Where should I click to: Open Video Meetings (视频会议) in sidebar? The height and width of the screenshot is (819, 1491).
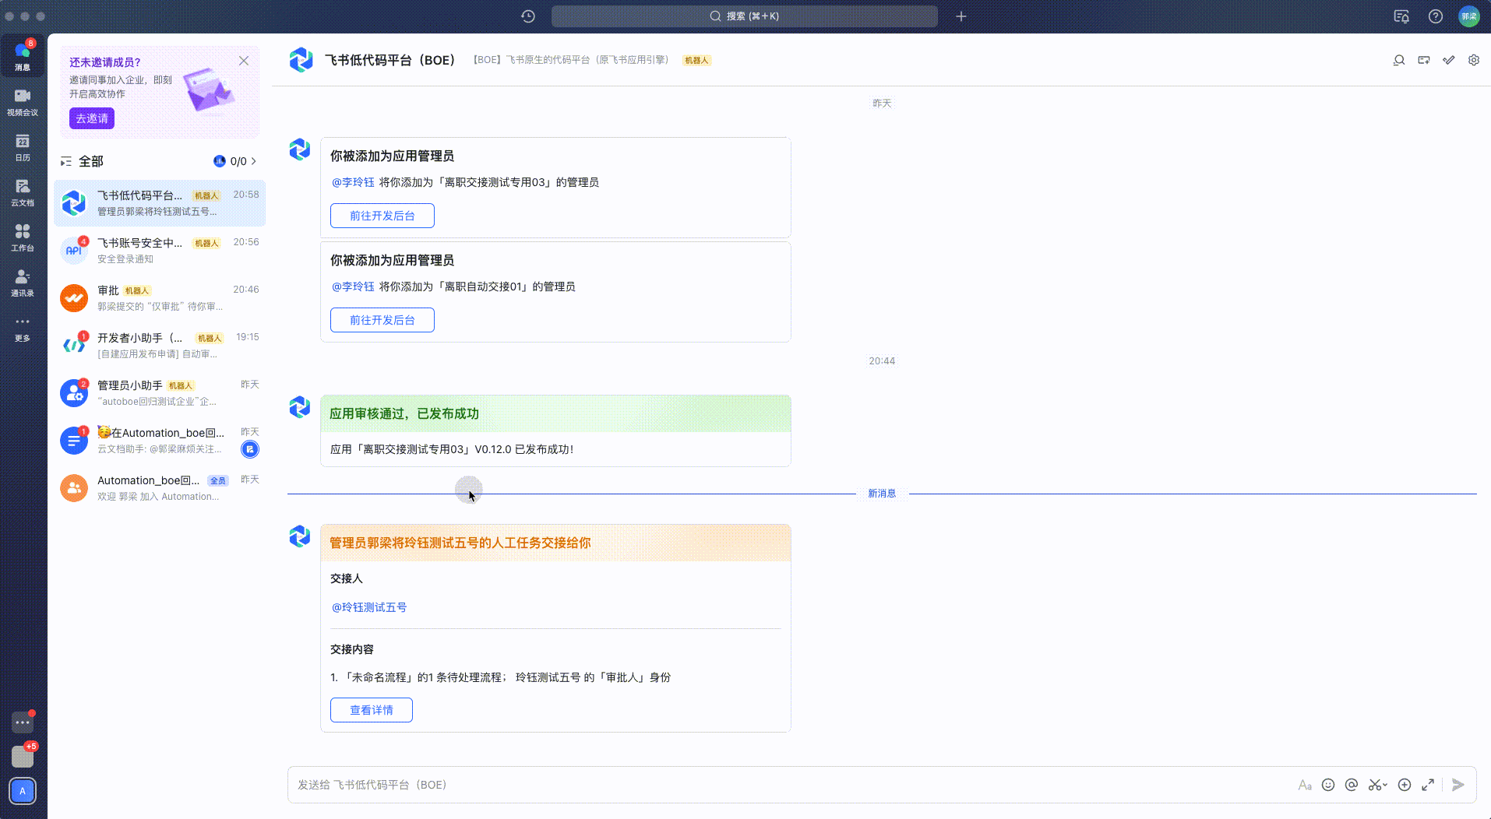tap(23, 102)
